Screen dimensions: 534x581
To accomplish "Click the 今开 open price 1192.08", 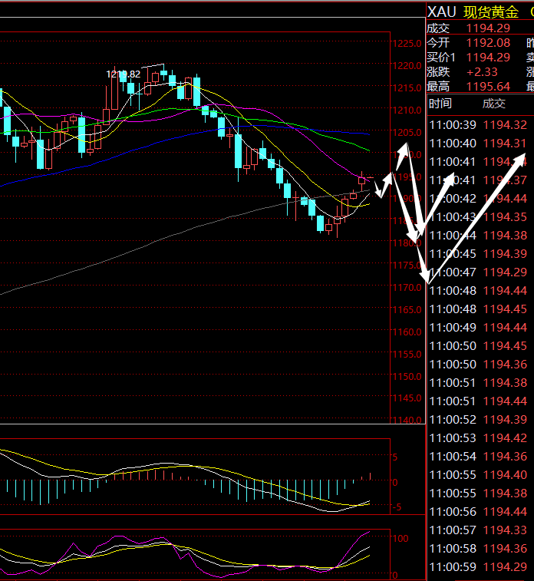I will click(488, 43).
